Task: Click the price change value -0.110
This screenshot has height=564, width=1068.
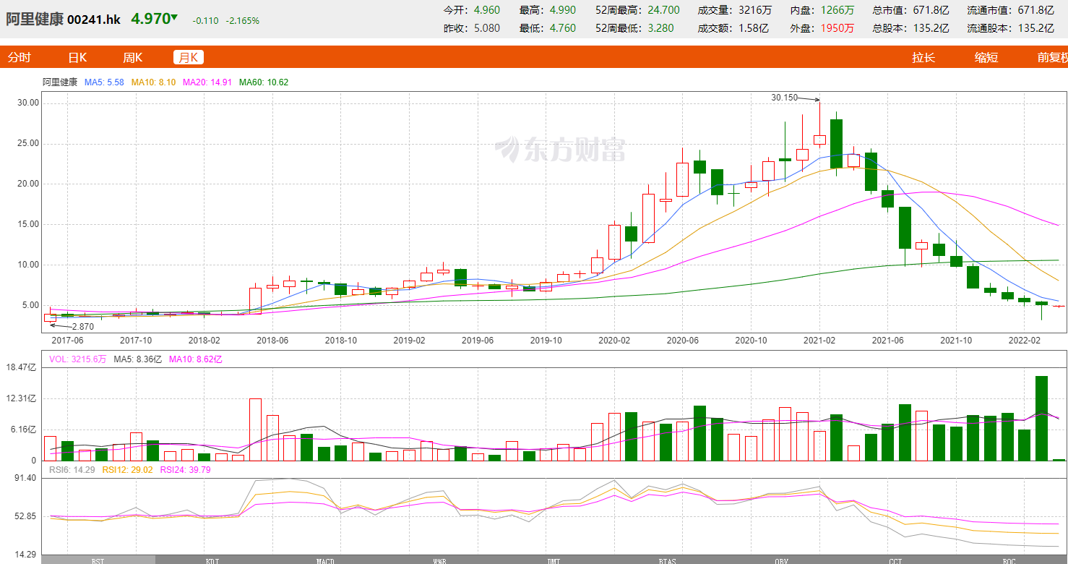Action: tap(206, 21)
